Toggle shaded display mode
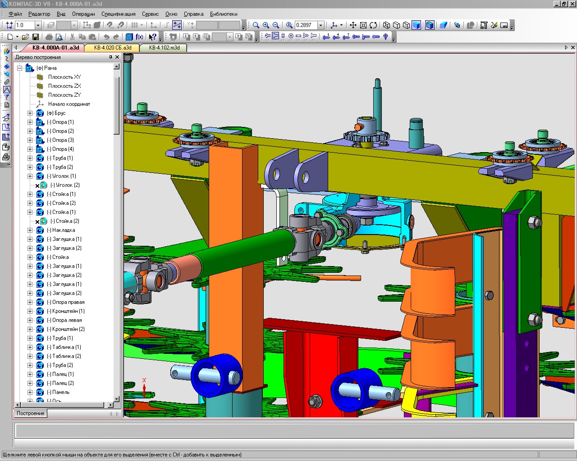The height and width of the screenshot is (461, 577). pos(417,25)
